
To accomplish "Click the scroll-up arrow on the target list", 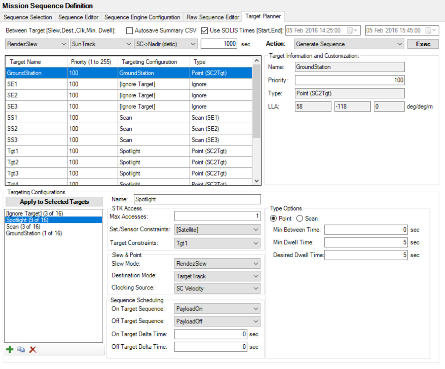I will coord(256,59).
